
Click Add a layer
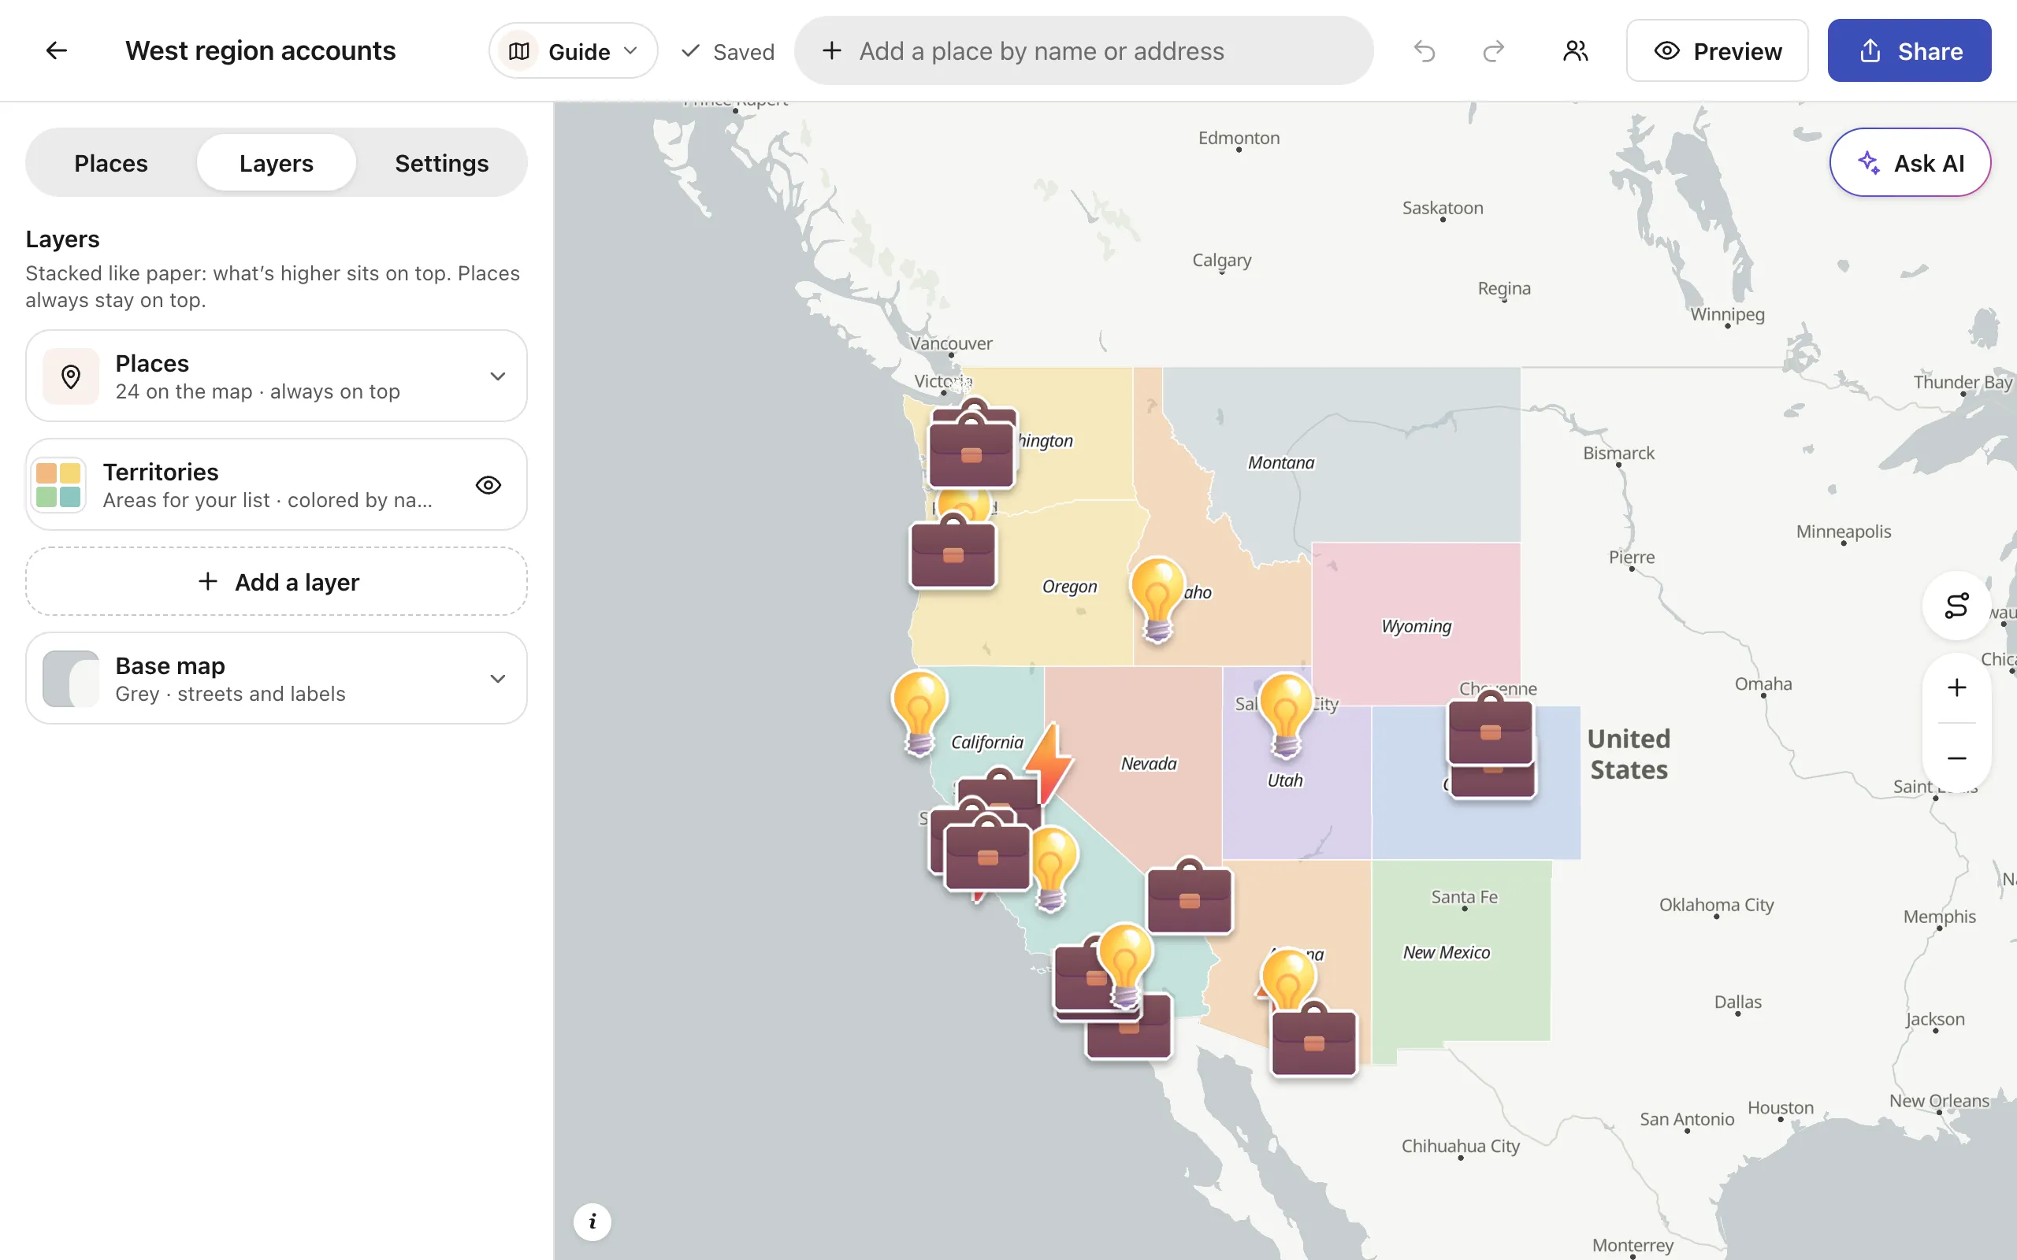click(x=277, y=582)
